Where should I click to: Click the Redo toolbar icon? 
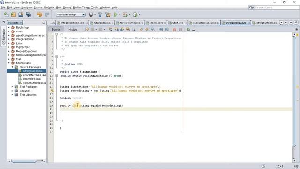click(x=47, y=15)
